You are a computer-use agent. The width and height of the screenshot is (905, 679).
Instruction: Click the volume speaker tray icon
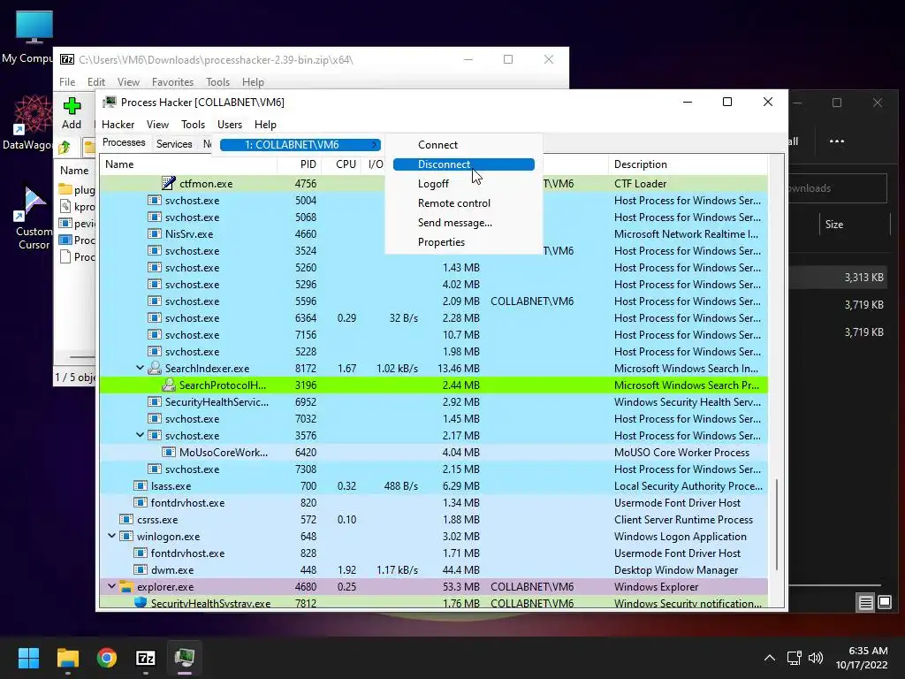(816, 658)
